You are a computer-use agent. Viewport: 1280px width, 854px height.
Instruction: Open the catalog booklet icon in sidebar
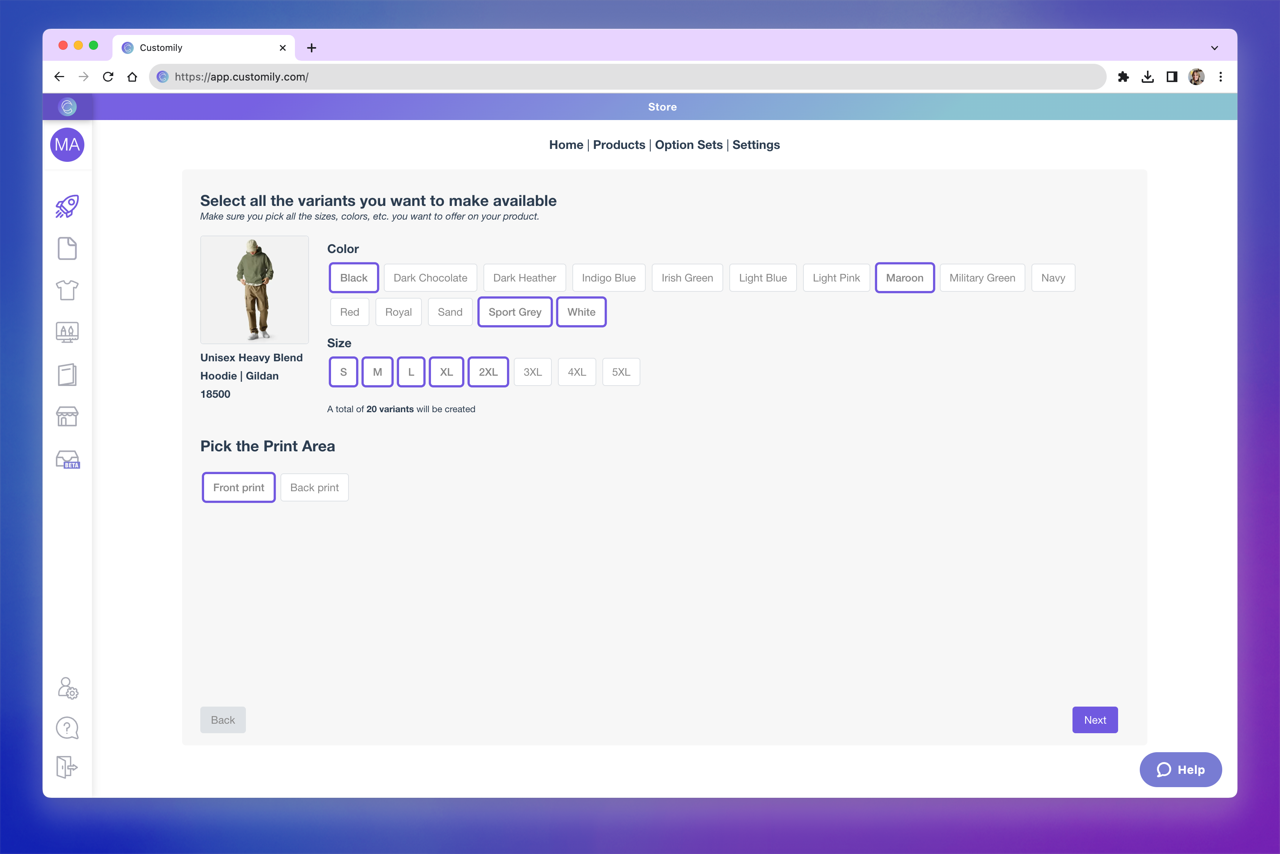67,374
